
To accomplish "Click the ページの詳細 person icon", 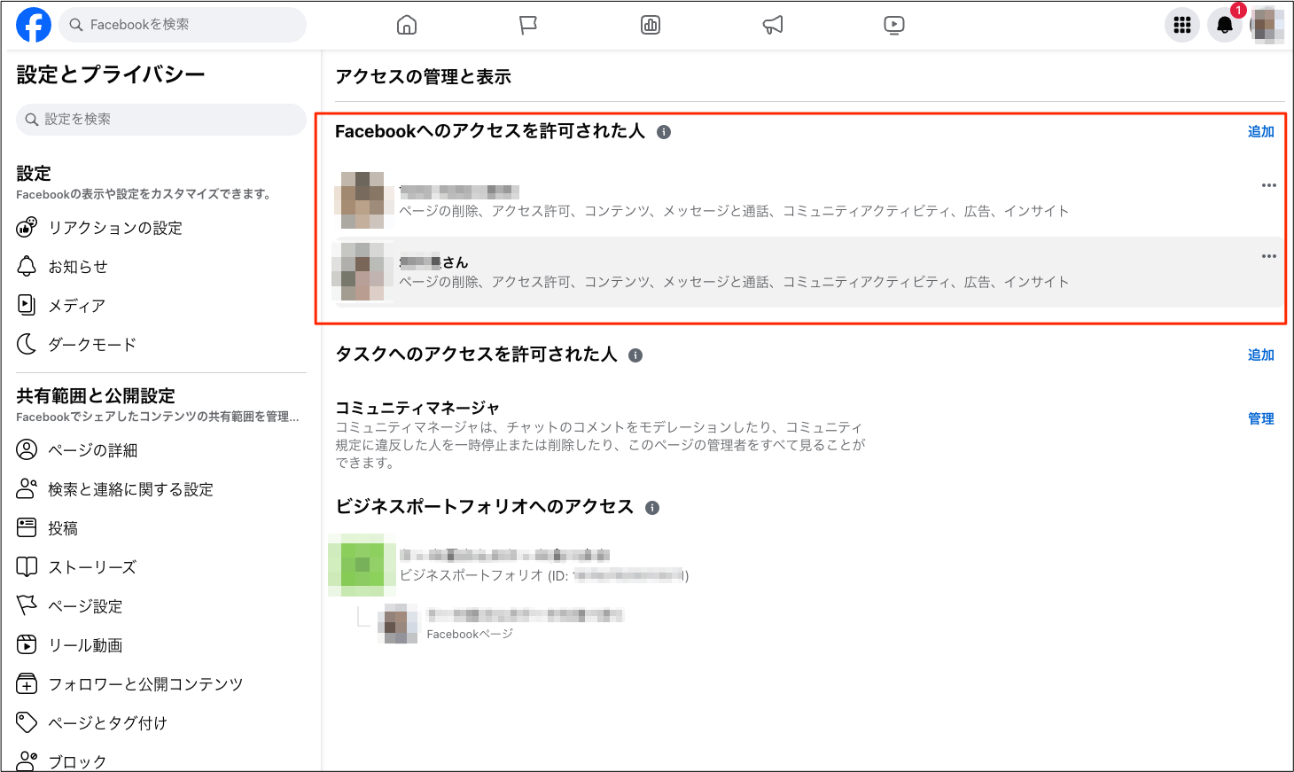I will click(x=27, y=449).
